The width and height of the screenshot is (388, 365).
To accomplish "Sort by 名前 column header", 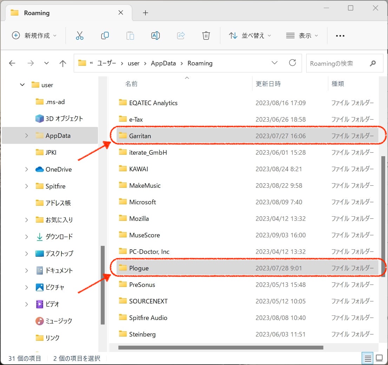I will point(131,84).
